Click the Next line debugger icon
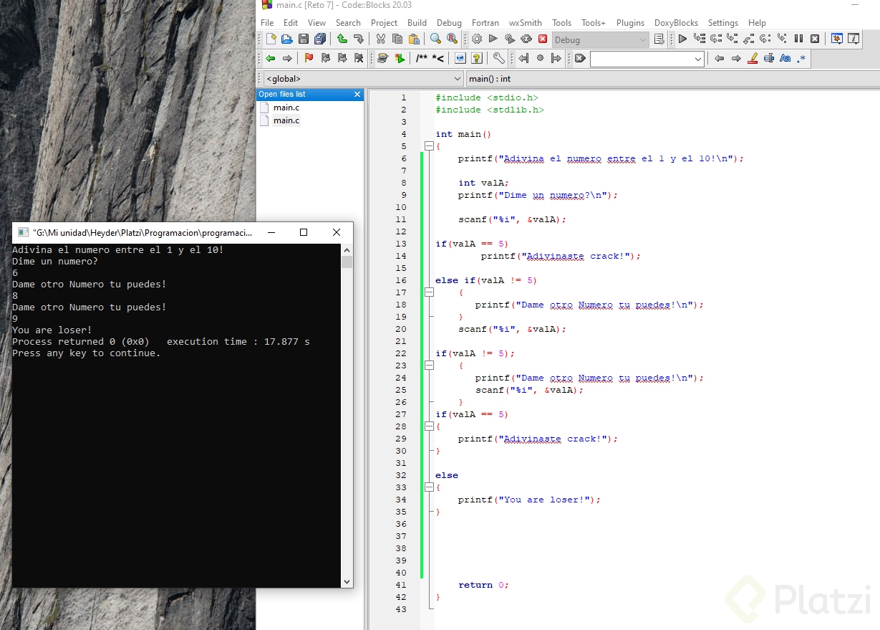 point(715,39)
